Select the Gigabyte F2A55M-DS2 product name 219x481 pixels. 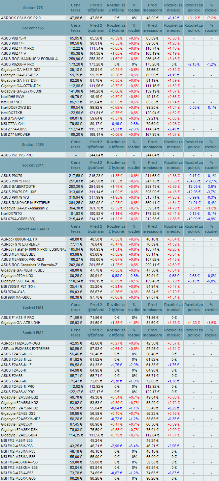click(20, 397)
